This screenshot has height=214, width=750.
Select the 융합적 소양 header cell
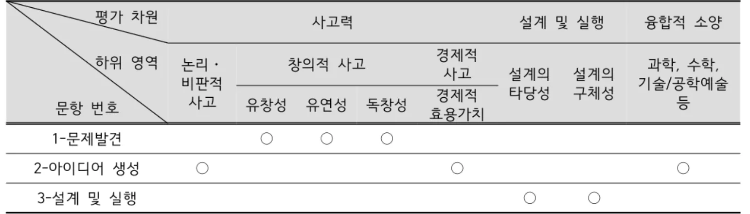coord(683,23)
